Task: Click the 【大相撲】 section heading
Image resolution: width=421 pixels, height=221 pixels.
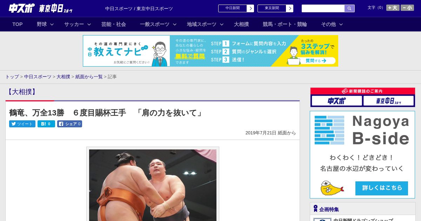Action: point(21,92)
